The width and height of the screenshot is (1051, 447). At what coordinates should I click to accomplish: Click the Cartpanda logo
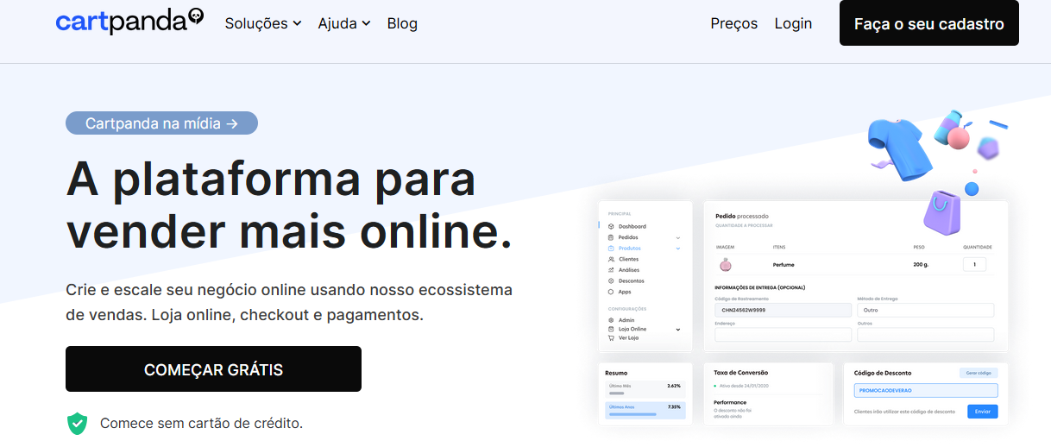(130, 22)
